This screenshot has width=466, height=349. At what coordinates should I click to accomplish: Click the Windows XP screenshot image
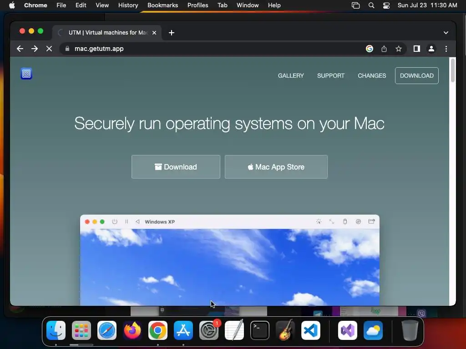pos(230,260)
